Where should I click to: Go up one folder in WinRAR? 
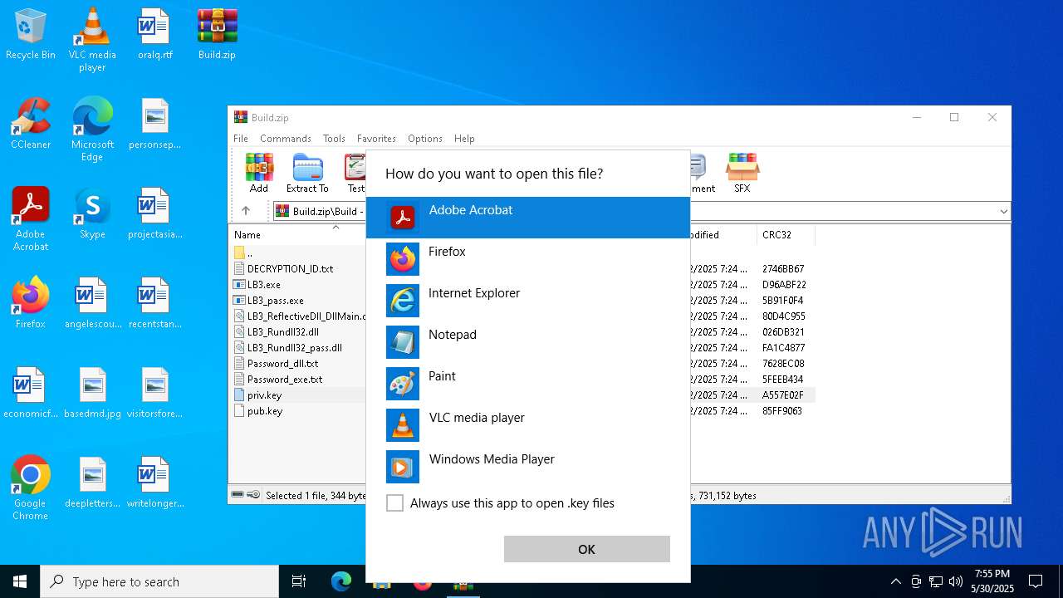246,211
